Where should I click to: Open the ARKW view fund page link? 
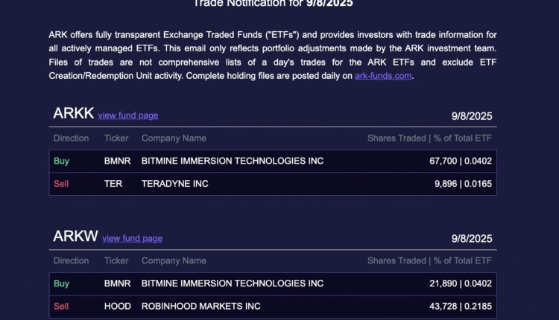point(132,238)
